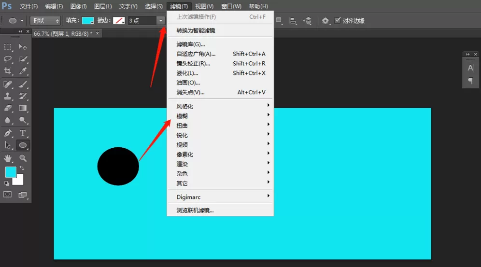Screen dimensions: 481x267
Task: Select the Move tool
Action: tap(23, 47)
